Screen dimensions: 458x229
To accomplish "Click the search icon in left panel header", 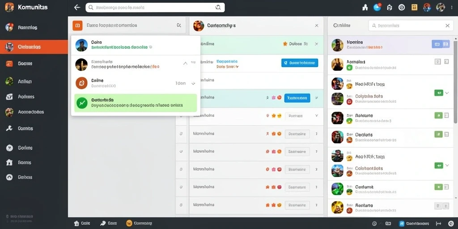I will click(179, 25).
